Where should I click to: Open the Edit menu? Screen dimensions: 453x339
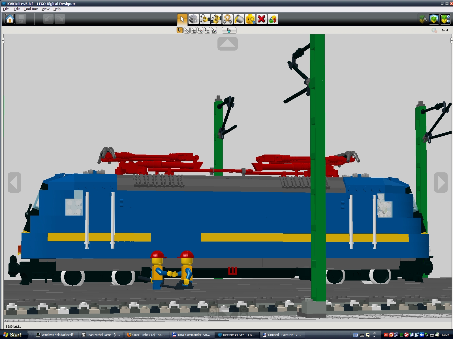point(17,9)
